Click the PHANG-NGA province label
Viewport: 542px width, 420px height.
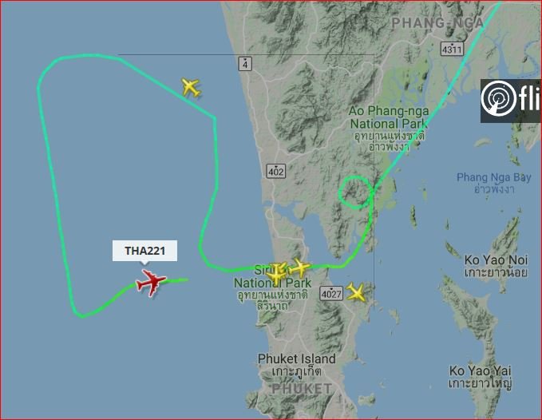point(437,23)
